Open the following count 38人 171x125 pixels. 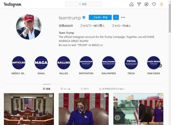[121, 26]
